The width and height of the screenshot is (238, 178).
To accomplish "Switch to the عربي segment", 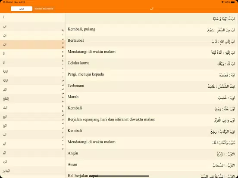I will point(22,9).
